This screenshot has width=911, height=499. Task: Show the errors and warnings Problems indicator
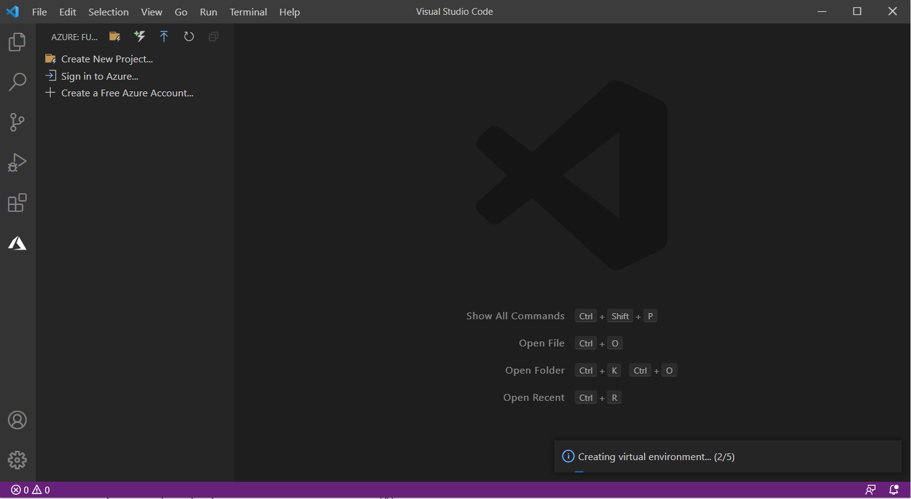point(30,490)
